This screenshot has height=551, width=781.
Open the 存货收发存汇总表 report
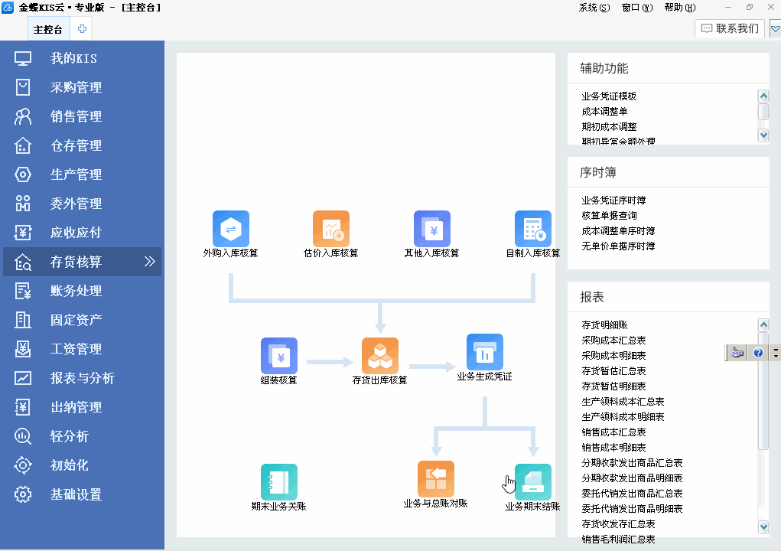(x=618, y=524)
